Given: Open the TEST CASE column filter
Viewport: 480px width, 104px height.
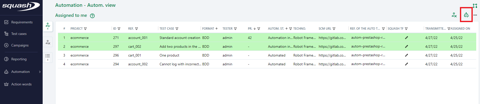Looking at the screenshot, I should (x=177, y=29).
